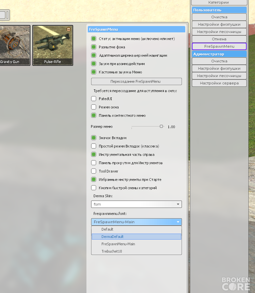
Task: Toggle Инструментальная часть справа checkbox
Action: pyautogui.click(x=94, y=155)
